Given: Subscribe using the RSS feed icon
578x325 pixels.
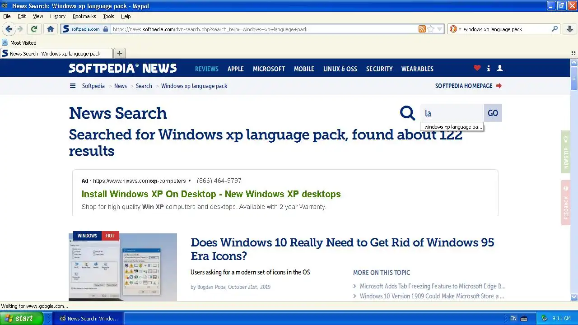Looking at the screenshot, I should pos(422,29).
